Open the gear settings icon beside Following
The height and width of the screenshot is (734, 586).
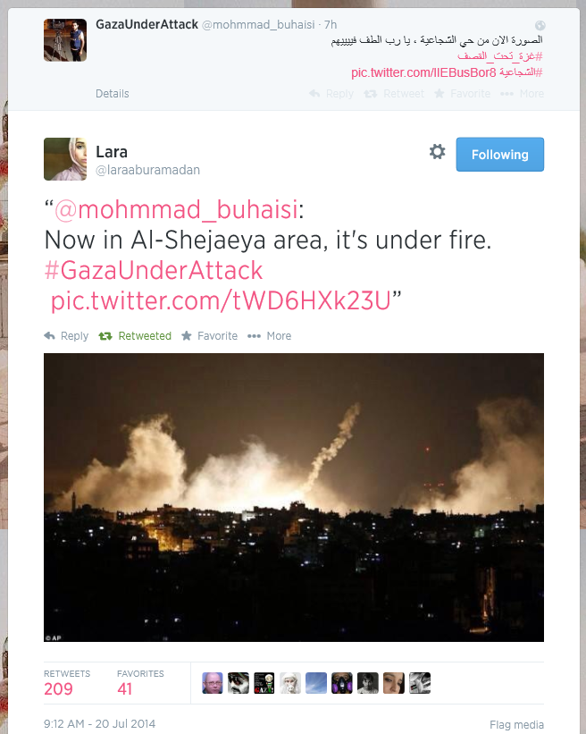pyautogui.click(x=438, y=152)
